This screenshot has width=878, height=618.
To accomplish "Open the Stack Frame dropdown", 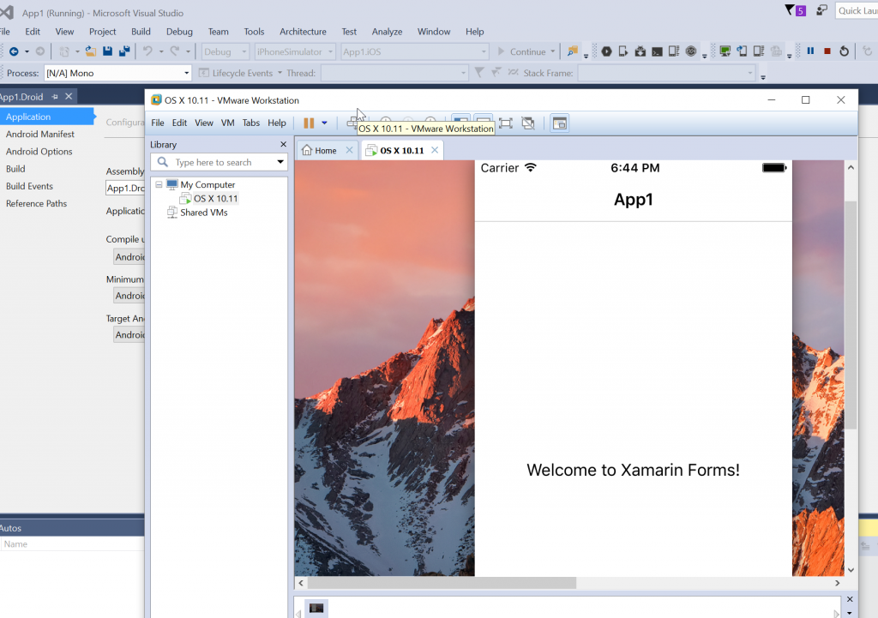I will [666, 73].
